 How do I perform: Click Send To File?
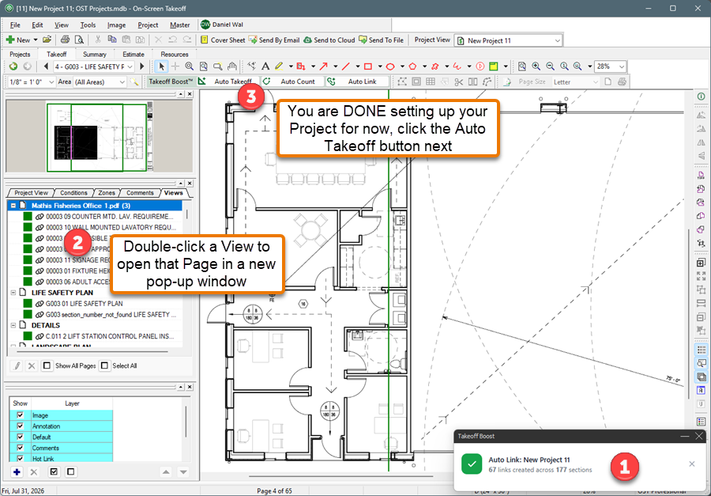[381, 40]
